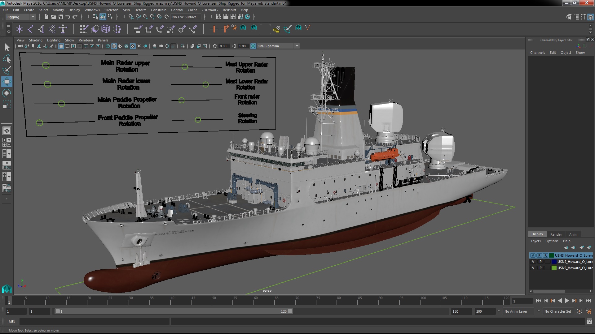Choose the Rotate tool in the toolbox
The image size is (595, 334).
point(7,93)
